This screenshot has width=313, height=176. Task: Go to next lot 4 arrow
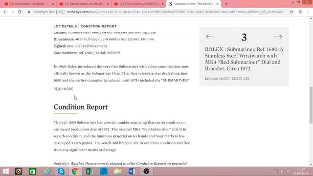(280, 37)
